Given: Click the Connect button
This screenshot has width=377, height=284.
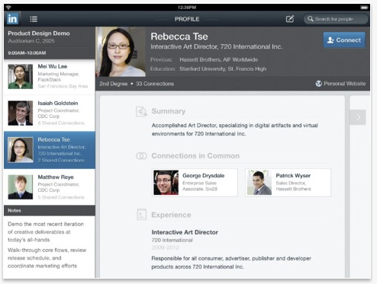Looking at the screenshot, I should point(344,40).
